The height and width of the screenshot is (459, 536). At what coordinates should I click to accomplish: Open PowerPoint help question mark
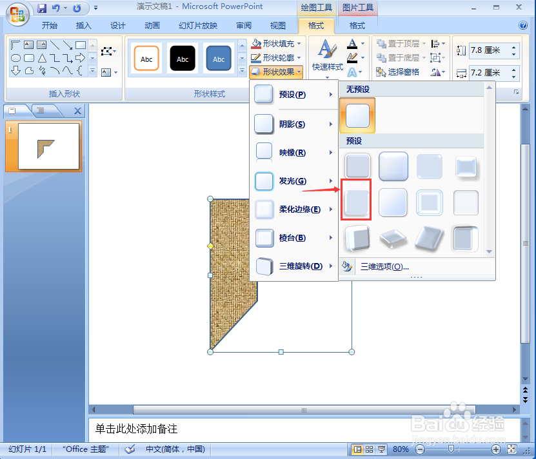(522, 25)
